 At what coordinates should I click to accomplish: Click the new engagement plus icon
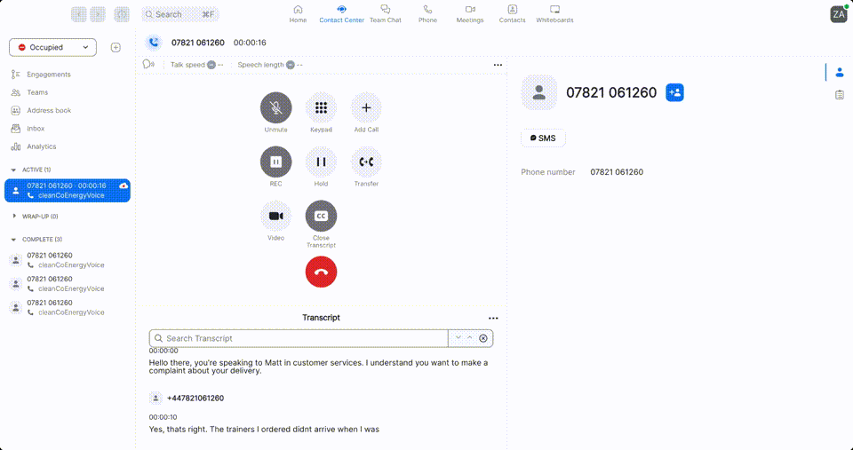pos(116,48)
